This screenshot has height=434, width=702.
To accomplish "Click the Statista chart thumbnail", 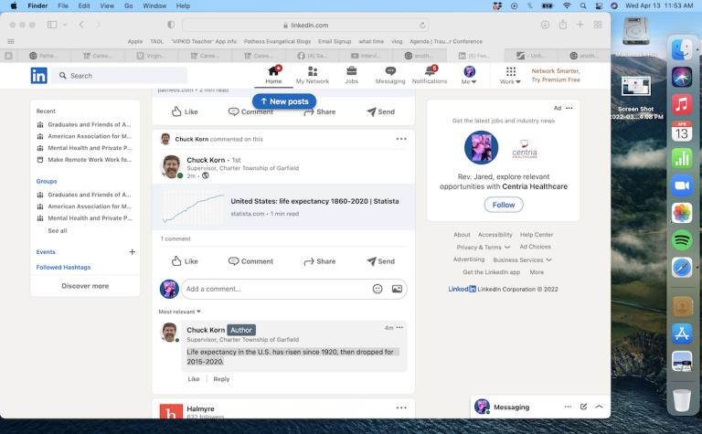I will tap(194, 207).
